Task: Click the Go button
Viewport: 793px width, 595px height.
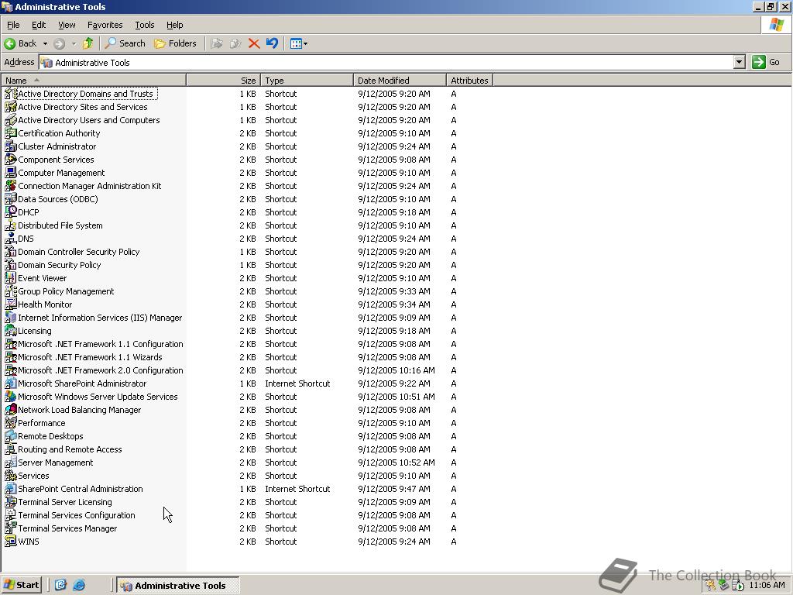Action: coord(766,62)
